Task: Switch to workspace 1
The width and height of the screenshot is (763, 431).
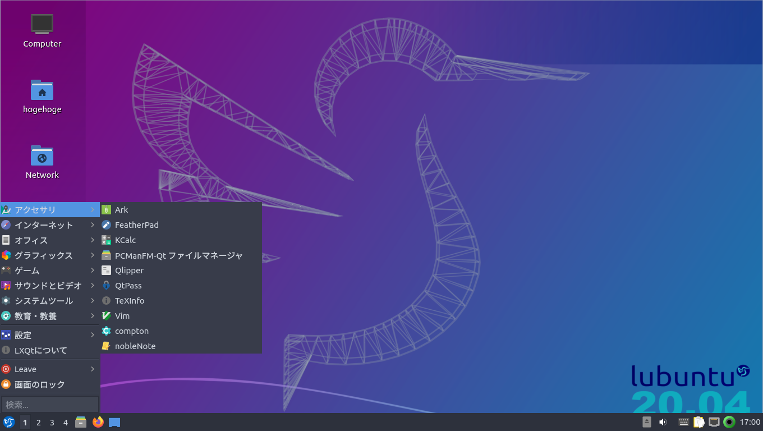Action: click(25, 422)
